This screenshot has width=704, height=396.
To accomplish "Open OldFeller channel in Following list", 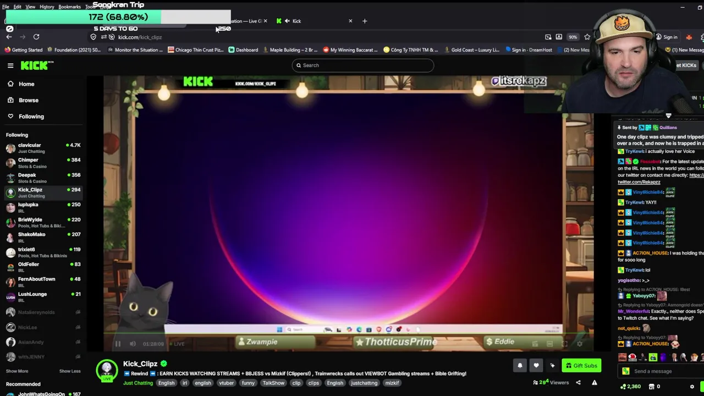I will click(43, 267).
